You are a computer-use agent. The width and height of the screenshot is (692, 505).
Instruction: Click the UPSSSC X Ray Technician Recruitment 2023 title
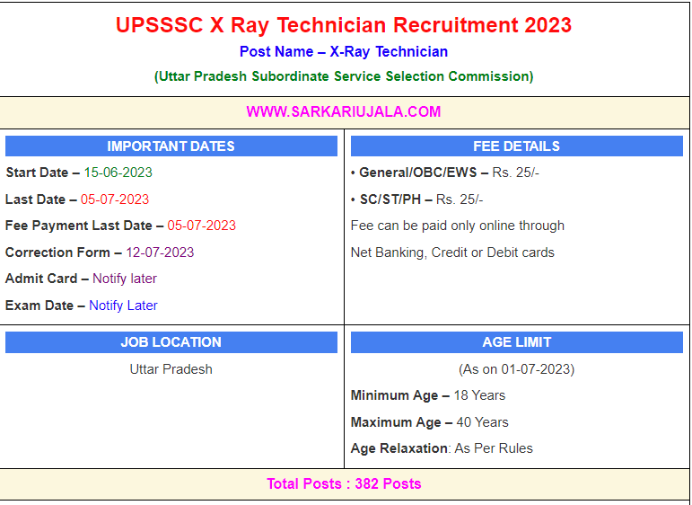(x=344, y=25)
